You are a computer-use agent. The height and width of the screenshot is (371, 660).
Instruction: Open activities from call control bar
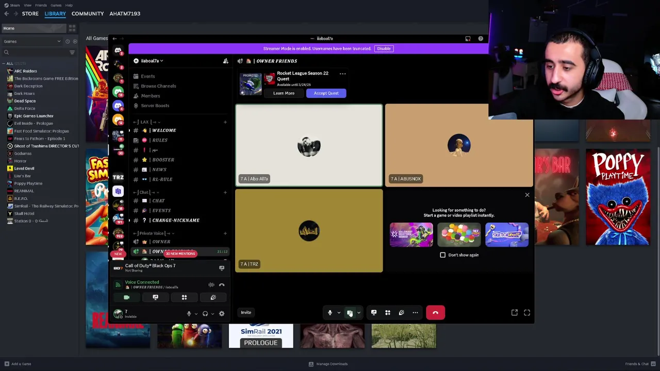coord(388,313)
